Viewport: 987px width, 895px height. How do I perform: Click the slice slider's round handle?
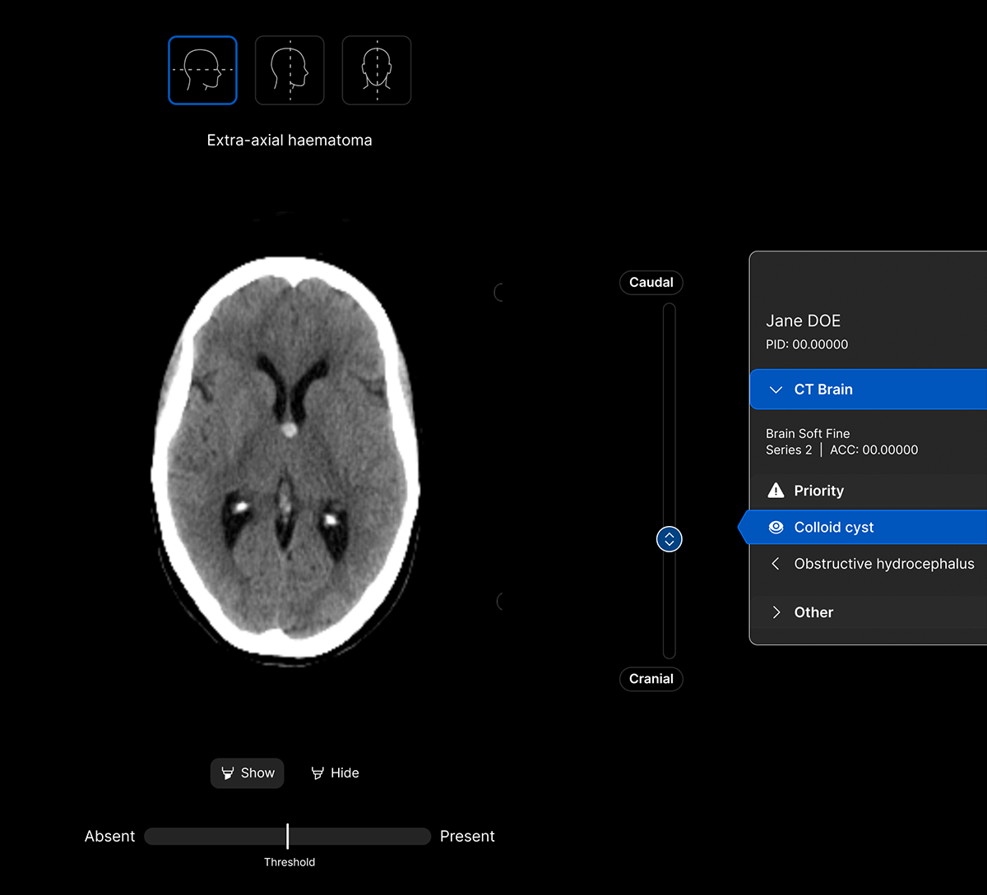(670, 540)
